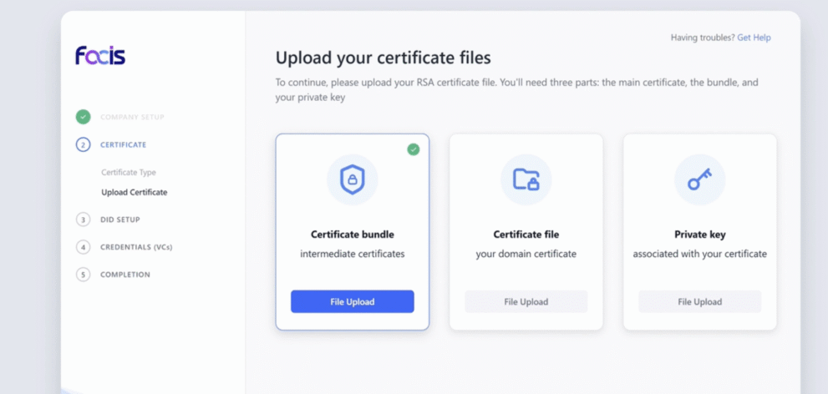Click the step 2 Certificate circle icon
The height and width of the screenshot is (394, 828).
click(x=83, y=144)
